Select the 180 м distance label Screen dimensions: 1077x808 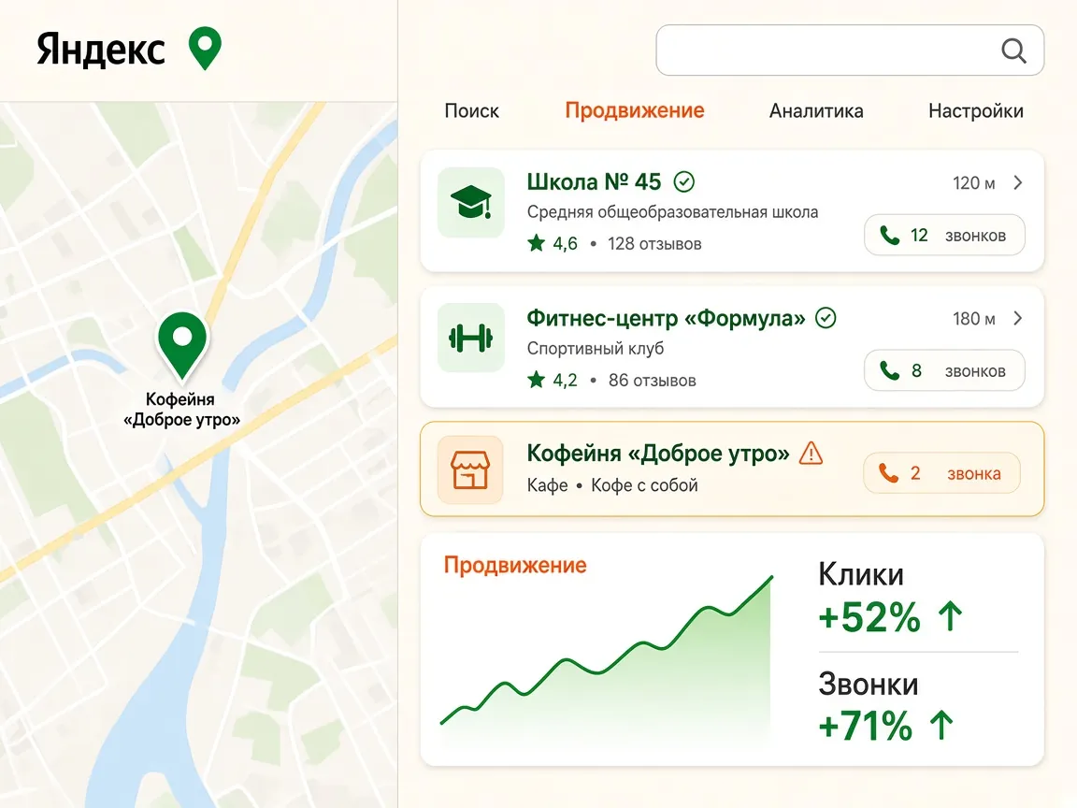pyautogui.click(x=973, y=319)
